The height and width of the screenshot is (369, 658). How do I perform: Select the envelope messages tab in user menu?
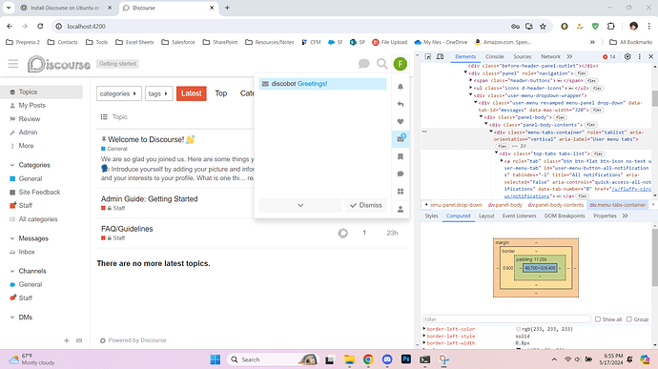click(401, 139)
